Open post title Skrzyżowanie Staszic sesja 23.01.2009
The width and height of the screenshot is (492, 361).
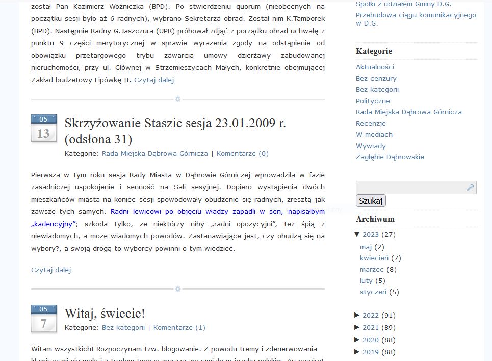click(175, 131)
